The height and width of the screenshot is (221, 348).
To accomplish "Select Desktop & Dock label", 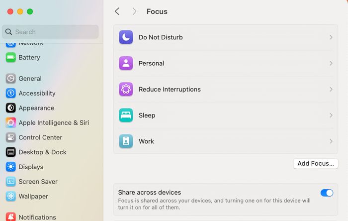I will pyautogui.click(x=42, y=152).
